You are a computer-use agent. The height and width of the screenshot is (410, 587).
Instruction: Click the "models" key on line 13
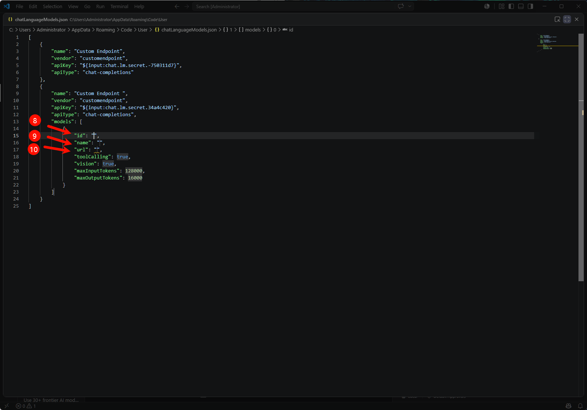point(63,122)
